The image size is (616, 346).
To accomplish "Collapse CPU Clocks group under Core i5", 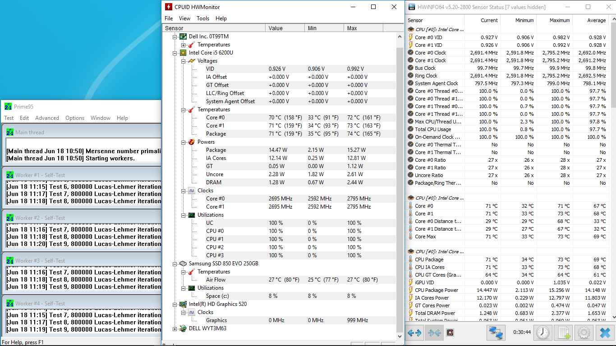I will pos(184,191).
